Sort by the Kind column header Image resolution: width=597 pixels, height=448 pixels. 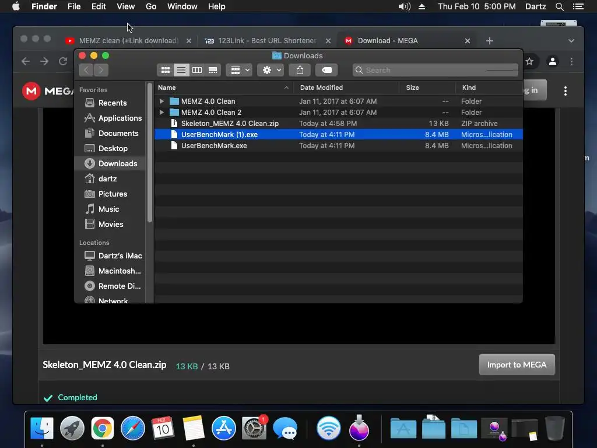coord(489,87)
